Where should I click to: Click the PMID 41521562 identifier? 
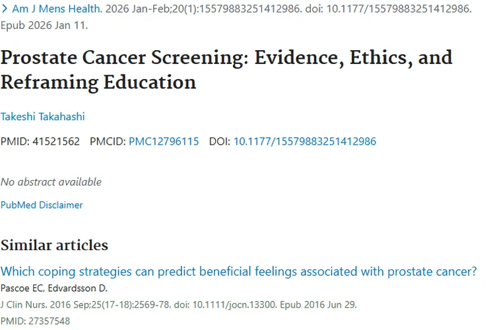pos(40,141)
